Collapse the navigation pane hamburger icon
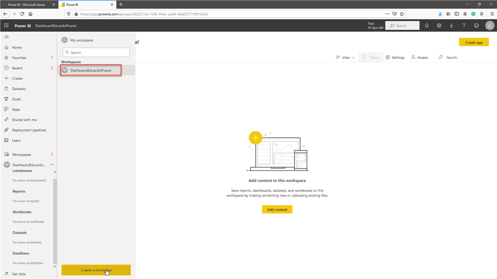 coord(7,37)
